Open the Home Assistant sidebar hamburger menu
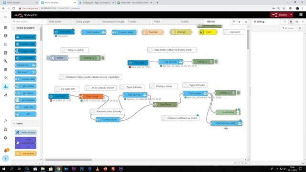Viewport: 306px width, 172px height. pos(5,17)
